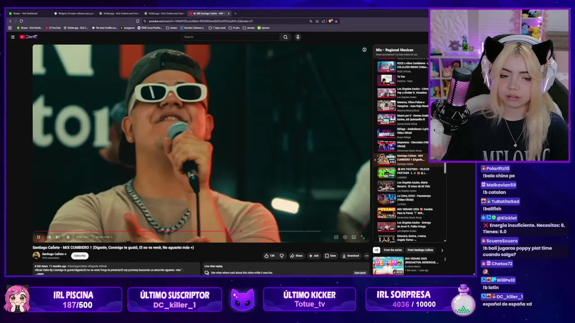Image resolution: width=575 pixels, height=323 pixels.
Task: Open the live chat replay panel
Action: point(360,273)
